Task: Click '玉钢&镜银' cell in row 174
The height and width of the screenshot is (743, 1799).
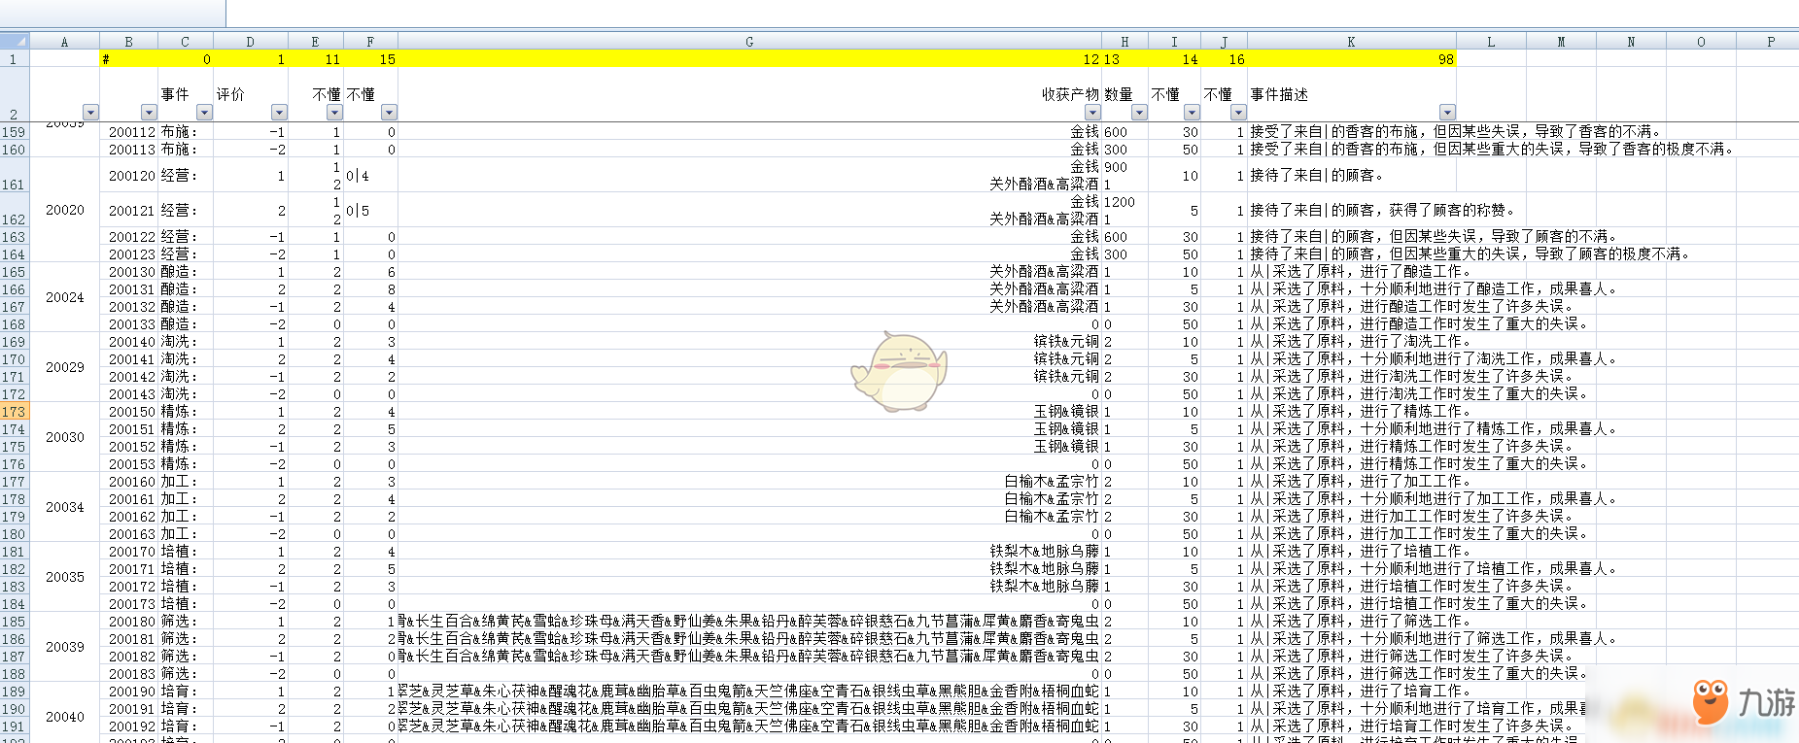Action: [749, 429]
